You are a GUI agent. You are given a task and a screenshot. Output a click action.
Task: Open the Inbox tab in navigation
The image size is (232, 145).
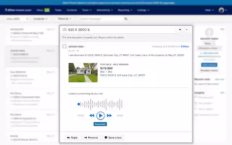(x=40, y=10)
